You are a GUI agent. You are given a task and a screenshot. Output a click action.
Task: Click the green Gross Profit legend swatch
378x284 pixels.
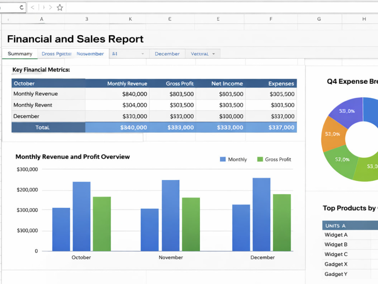[260, 159]
